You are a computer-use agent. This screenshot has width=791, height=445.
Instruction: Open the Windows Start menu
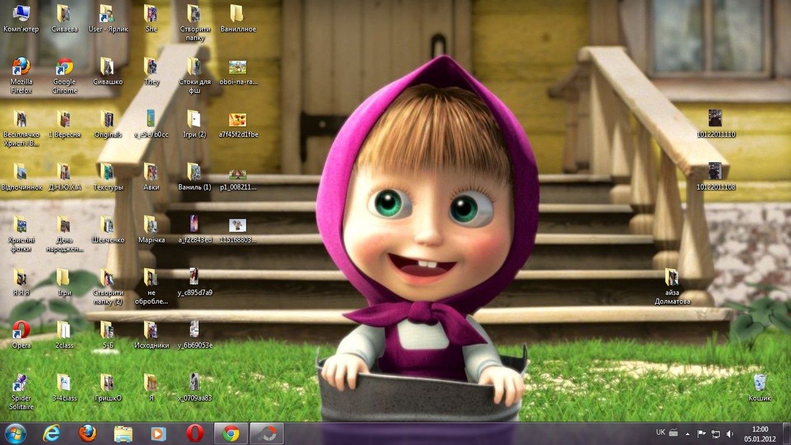(x=15, y=433)
